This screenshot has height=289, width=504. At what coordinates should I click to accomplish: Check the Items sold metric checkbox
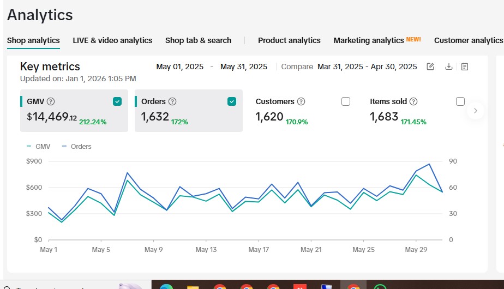[x=460, y=101]
